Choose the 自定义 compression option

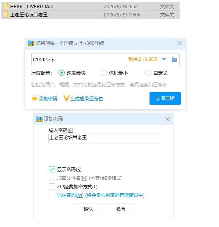click(148, 73)
